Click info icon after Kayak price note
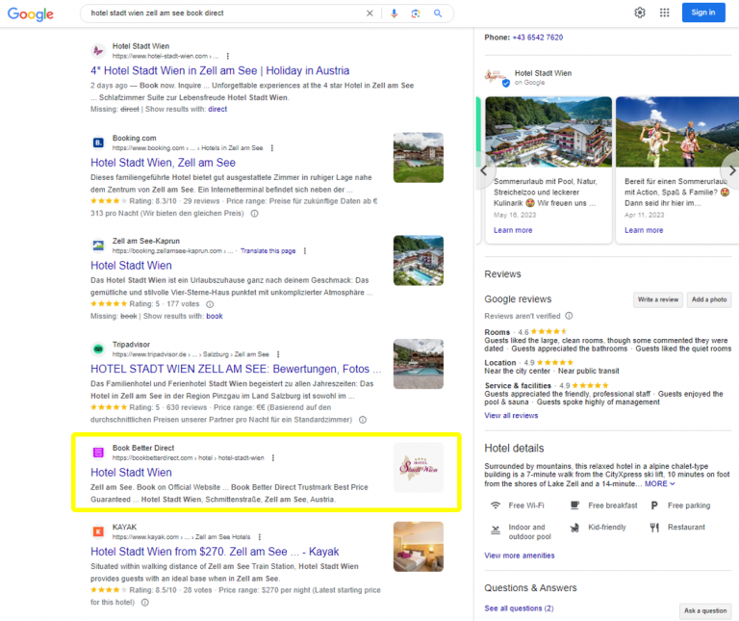The height and width of the screenshot is (621, 739). pos(145,603)
